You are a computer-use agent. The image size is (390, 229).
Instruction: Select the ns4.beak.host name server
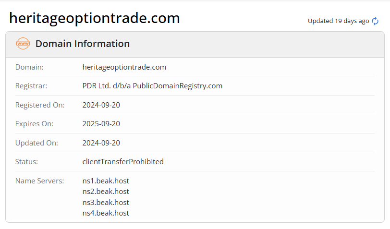[x=106, y=213]
